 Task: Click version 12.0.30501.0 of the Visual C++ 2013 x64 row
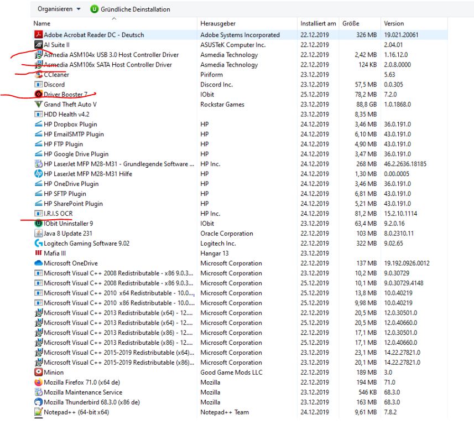(400, 313)
